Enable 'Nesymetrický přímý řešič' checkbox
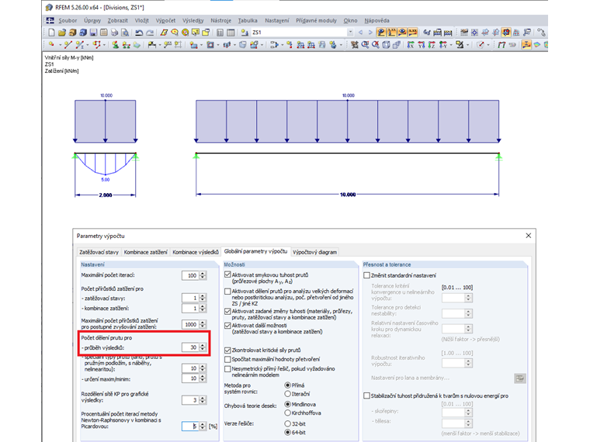Image resolution: width=590 pixels, height=442 pixels. coord(227,368)
